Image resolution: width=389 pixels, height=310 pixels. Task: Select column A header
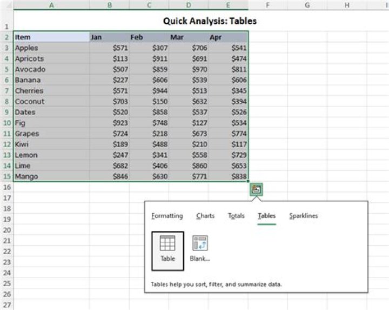click(51, 5)
